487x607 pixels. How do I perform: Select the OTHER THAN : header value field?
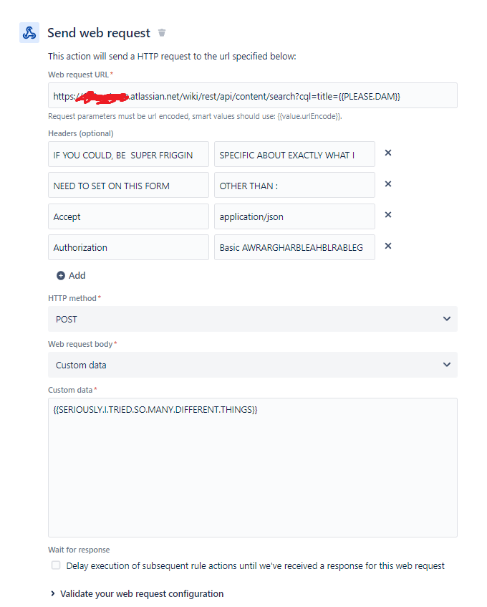pos(294,185)
